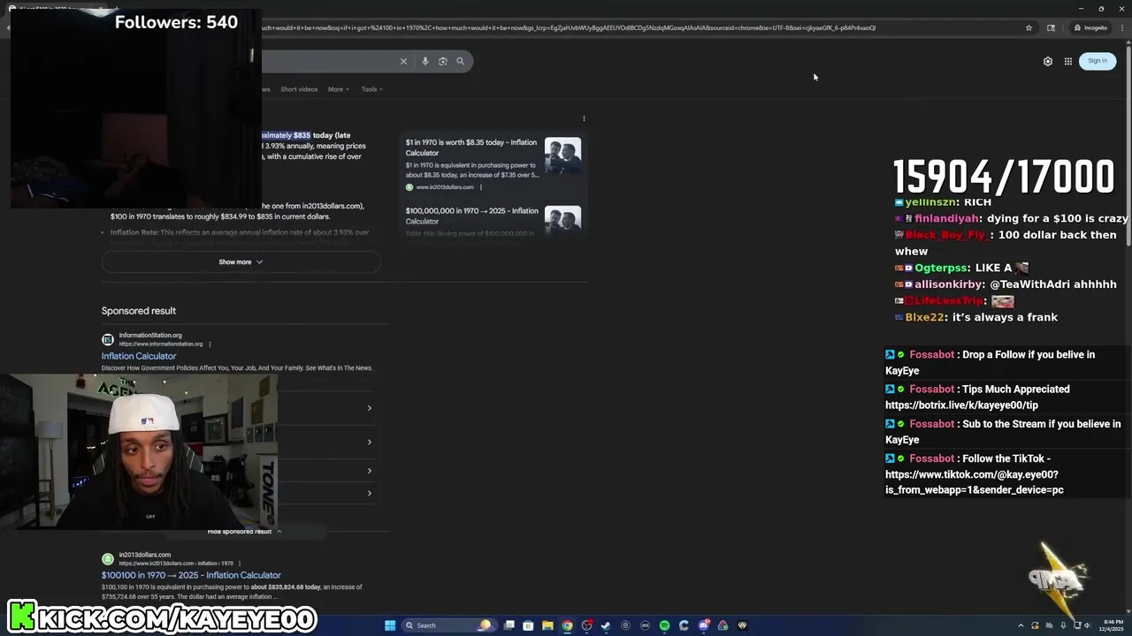The image size is (1132, 636).
Task: Open Chrome side panel icon
Action: [1051, 27]
